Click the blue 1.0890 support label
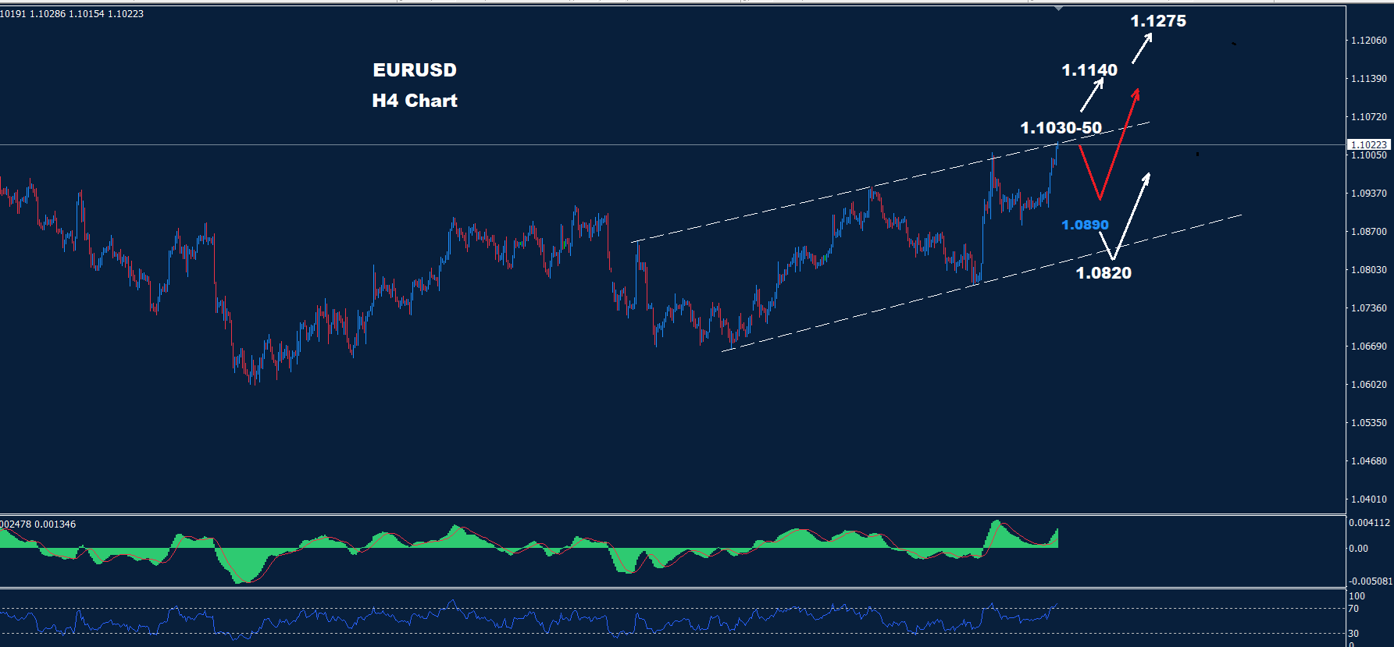This screenshot has width=1394, height=647. click(x=1085, y=225)
